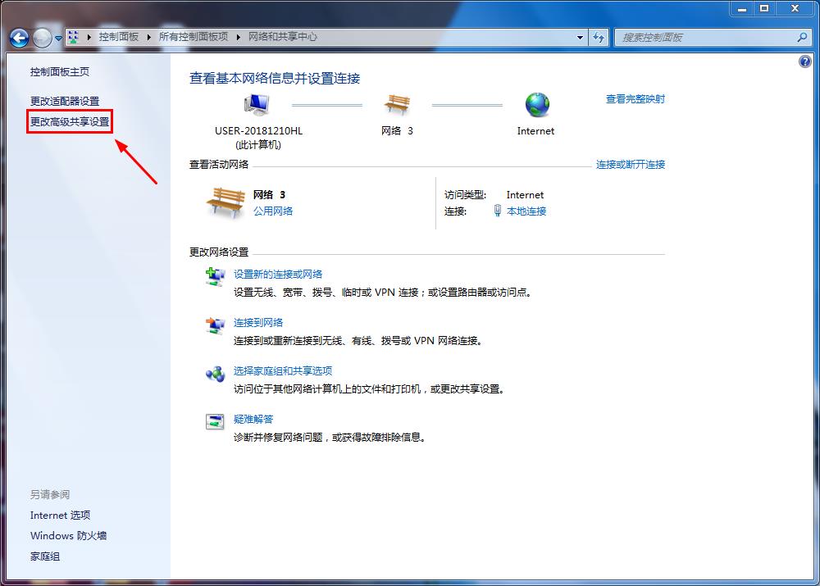Viewport: 820px width, 586px height.
Task: Click the Internet globe icon in the network map
Action: point(537,106)
